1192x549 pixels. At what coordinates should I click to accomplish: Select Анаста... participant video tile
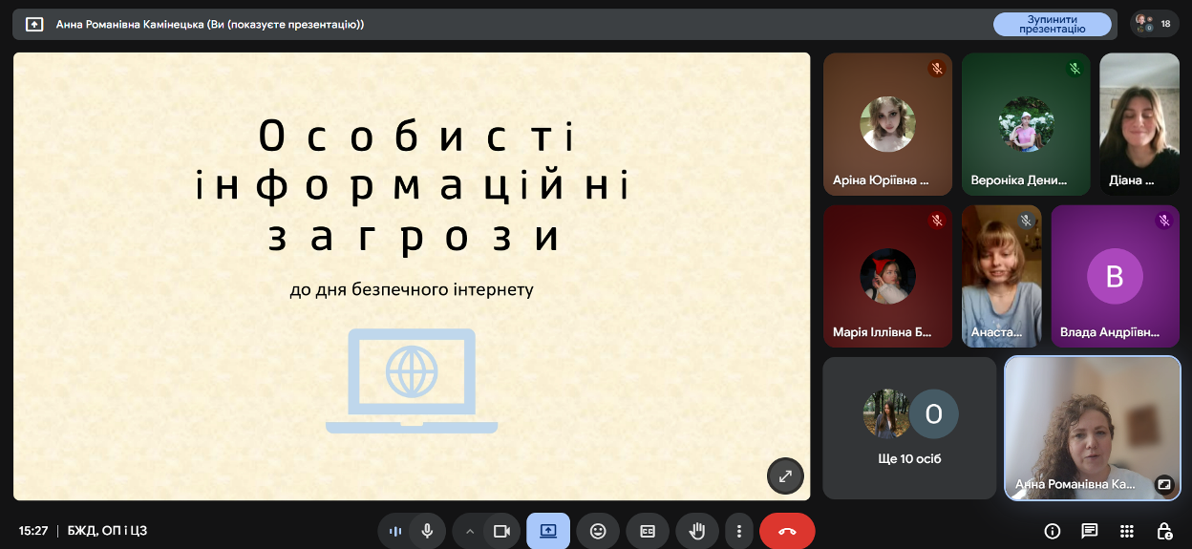pyautogui.click(x=1002, y=276)
